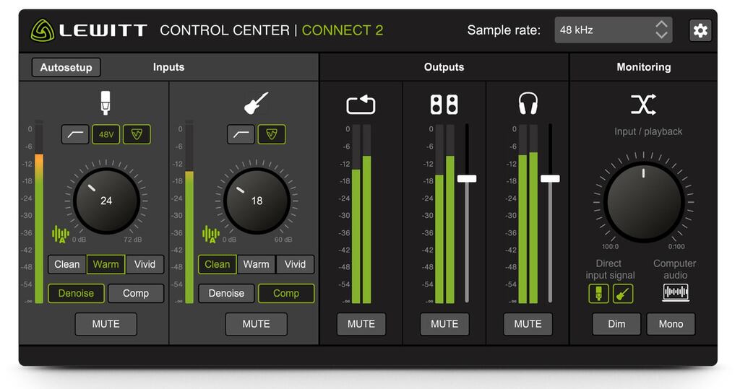Viewport: 740px width, 389px height.
Task: Click the speakers output icon
Action: [x=444, y=104]
